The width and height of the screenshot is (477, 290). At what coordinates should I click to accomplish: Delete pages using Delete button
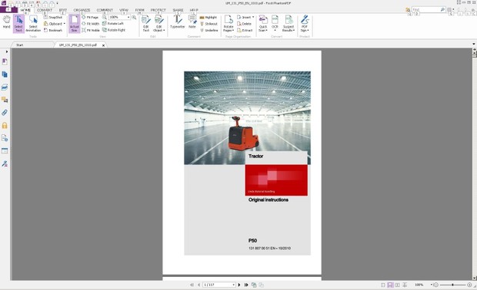pos(245,24)
